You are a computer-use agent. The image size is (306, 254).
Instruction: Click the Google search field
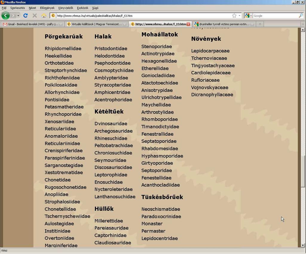click(x=276, y=16)
